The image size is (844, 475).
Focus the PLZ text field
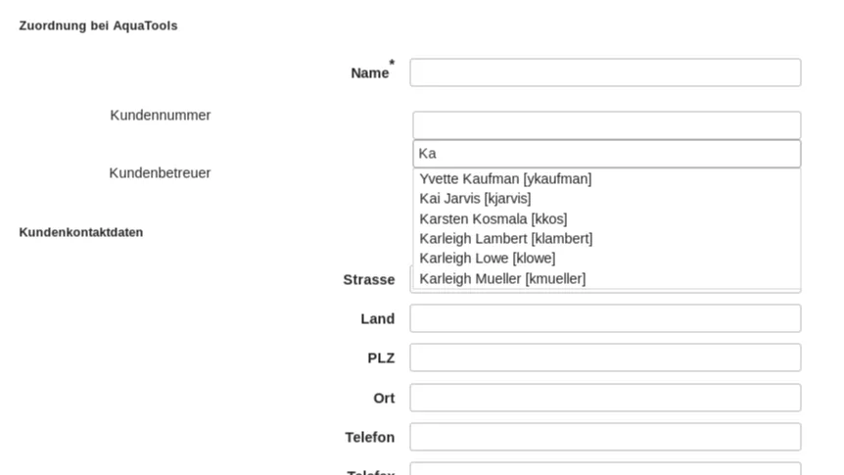click(x=604, y=357)
